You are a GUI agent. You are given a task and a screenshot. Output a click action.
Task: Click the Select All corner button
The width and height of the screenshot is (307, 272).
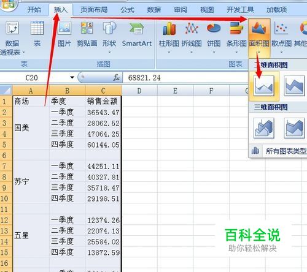click(6, 91)
